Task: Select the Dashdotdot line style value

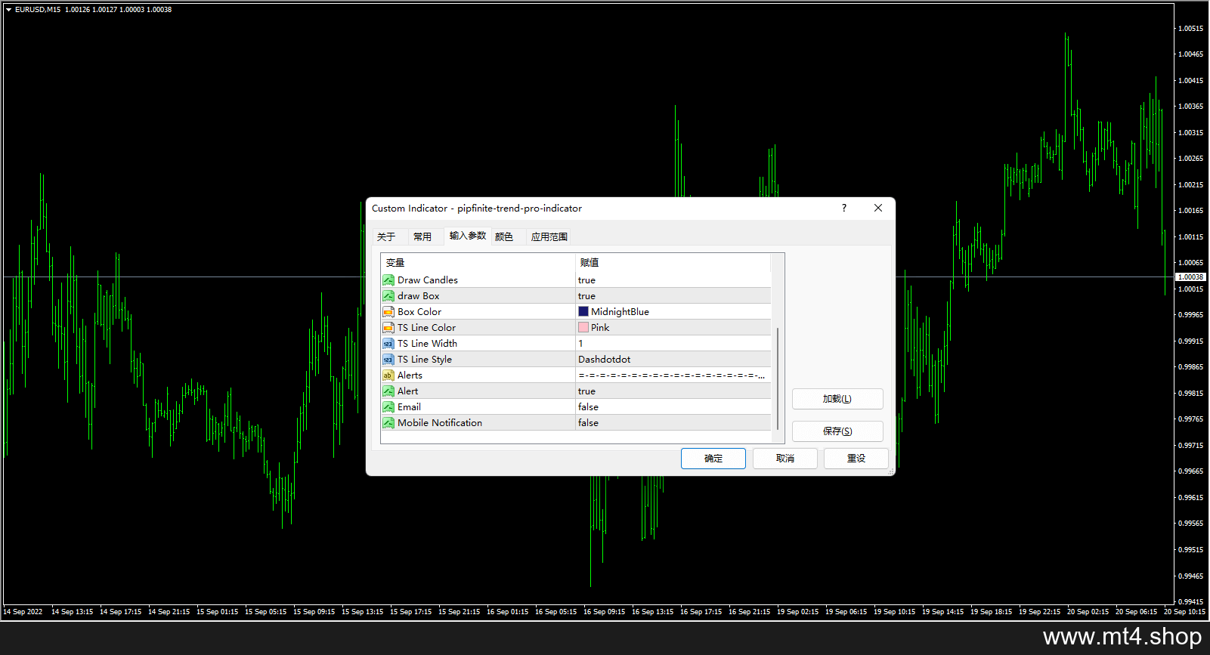Action: pos(605,360)
